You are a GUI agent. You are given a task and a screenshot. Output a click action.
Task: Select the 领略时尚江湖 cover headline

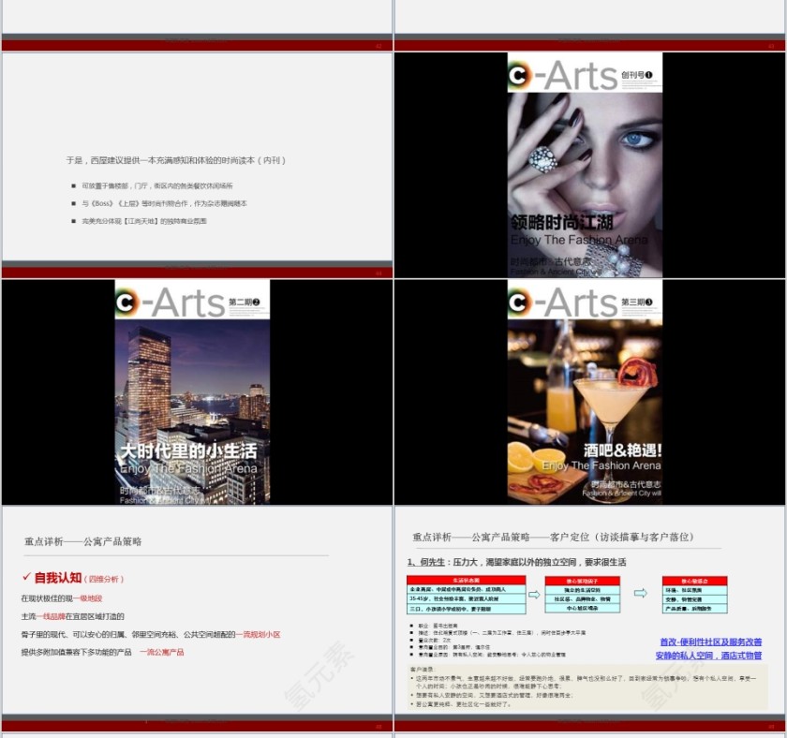pos(562,222)
